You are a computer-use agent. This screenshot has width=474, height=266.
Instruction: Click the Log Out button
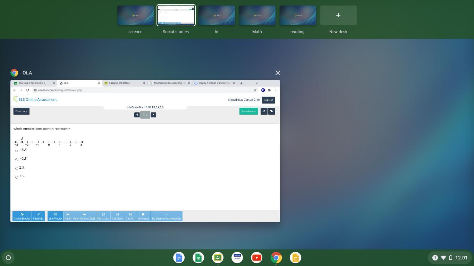coord(268,100)
